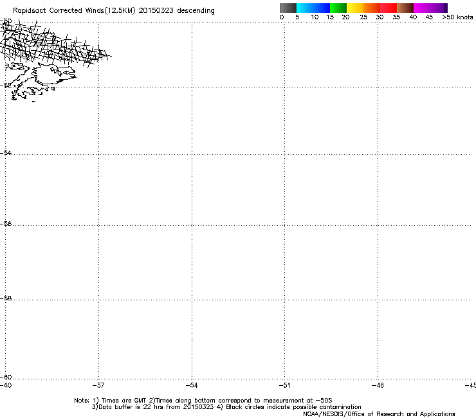
Task: Select the red 30-35 knots color band
Action: tap(389, 8)
